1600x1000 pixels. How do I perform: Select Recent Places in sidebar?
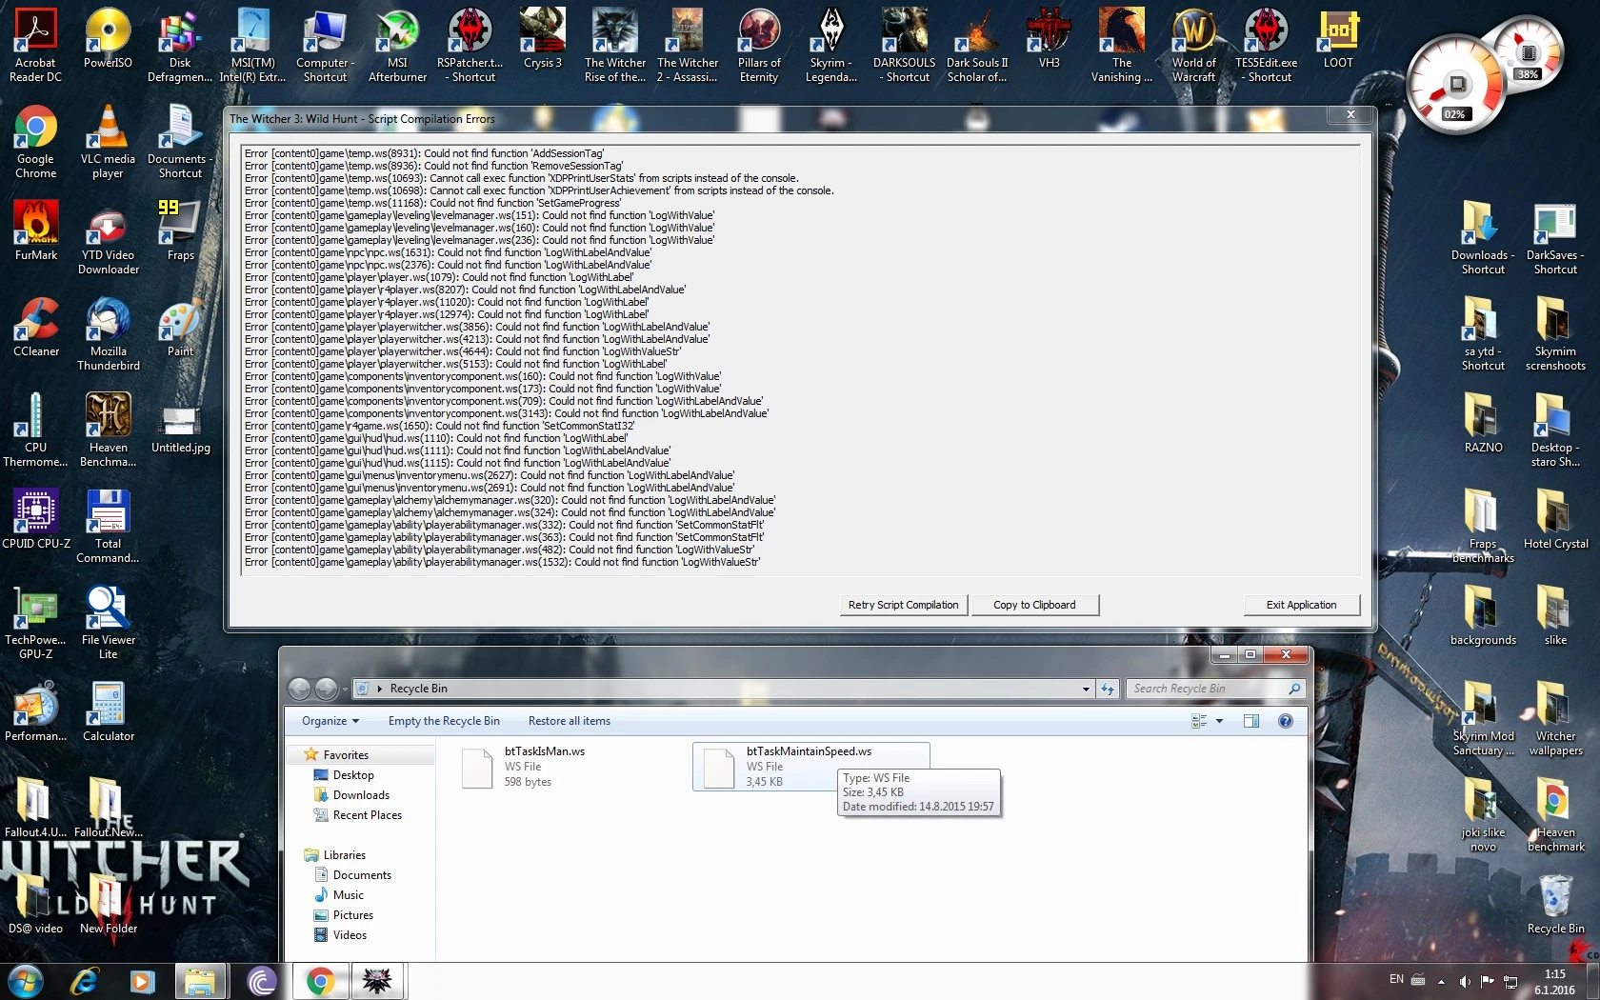(x=368, y=815)
